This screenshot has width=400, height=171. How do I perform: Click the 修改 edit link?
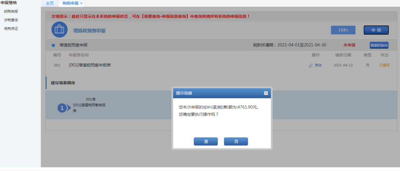(319, 65)
